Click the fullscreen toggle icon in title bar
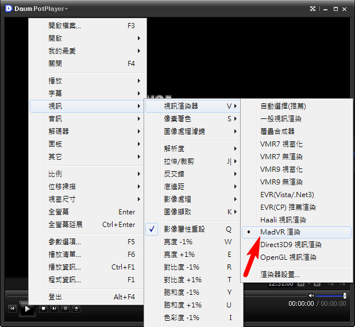The width and height of the screenshot is (355, 327). 312,9
